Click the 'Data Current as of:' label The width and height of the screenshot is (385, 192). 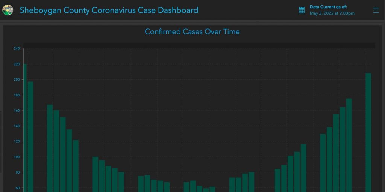[x=328, y=7]
